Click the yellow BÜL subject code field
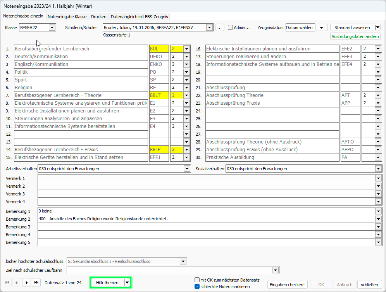Image resolution: width=386 pixels, height=292 pixels. (x=159, y=49)
